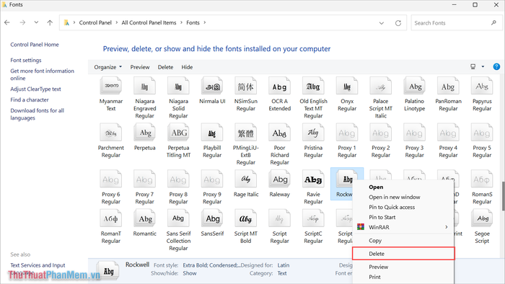Open the Organize dropdown menu
The width and height of the screenshot is (505, 284).
(x=108, y=67)
